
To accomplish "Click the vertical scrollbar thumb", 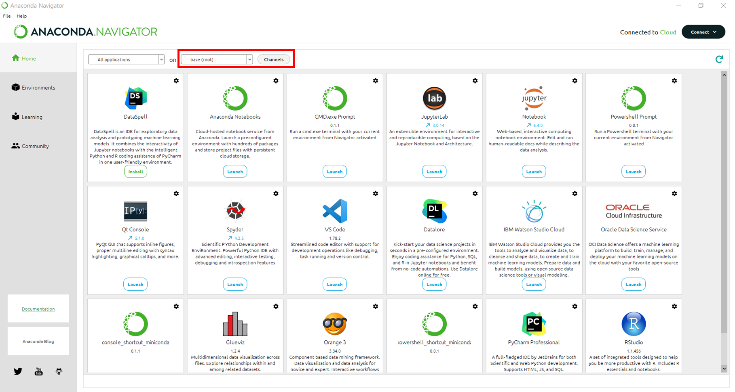I will 724,206.
